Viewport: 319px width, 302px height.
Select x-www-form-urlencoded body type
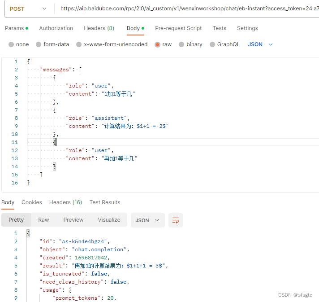tap(112, 44)
